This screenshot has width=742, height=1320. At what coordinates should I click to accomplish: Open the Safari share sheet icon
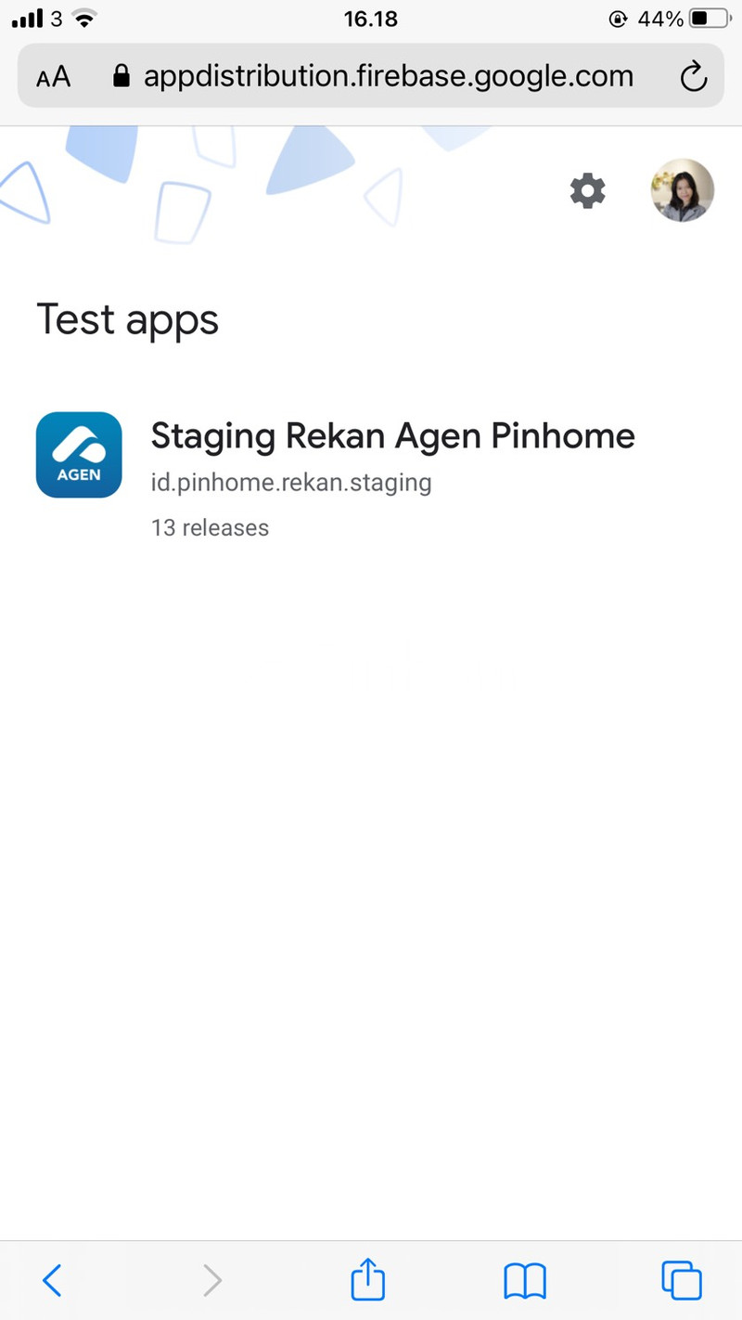tap(368, 1278)
